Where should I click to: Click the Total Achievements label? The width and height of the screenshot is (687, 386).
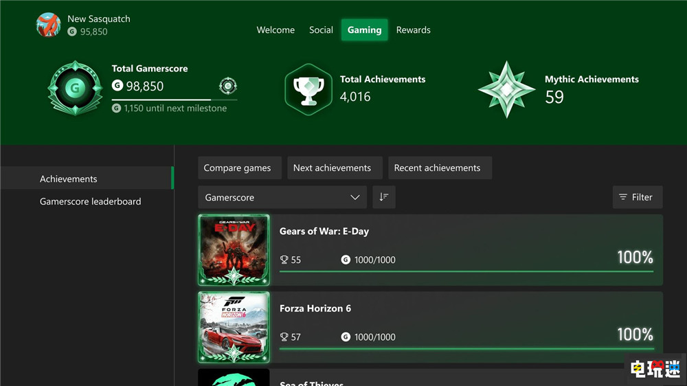[383, 79]
